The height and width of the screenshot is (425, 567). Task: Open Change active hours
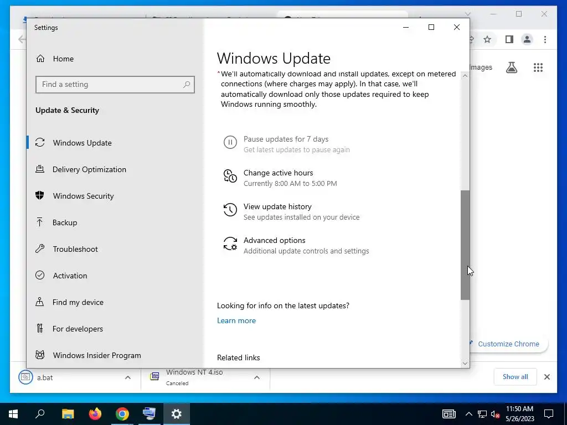coord(278,173)
